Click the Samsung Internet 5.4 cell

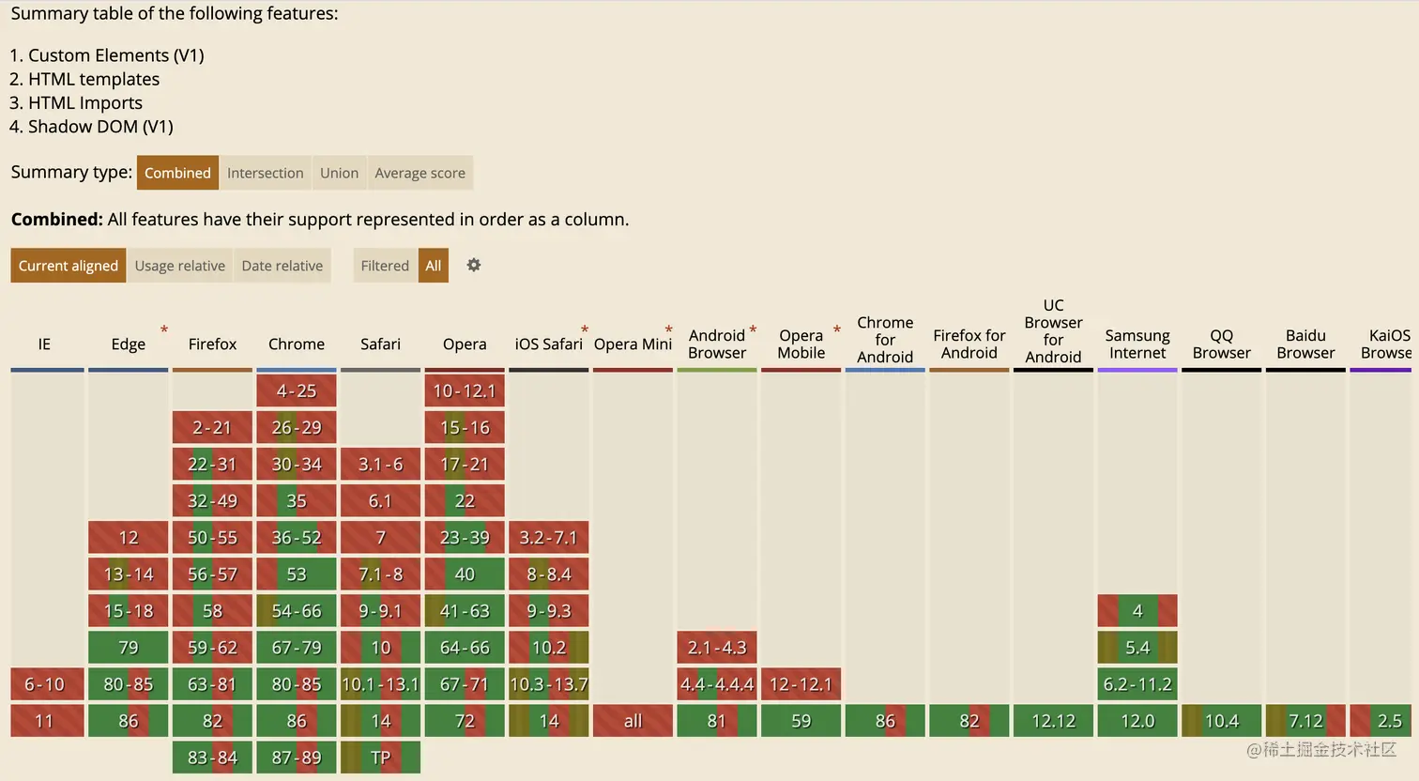click(1137, 648)
